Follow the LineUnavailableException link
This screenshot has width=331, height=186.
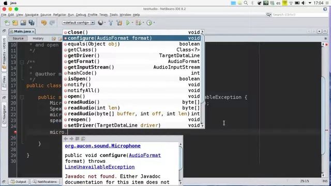pyautogui.click(x=100, y=167)
